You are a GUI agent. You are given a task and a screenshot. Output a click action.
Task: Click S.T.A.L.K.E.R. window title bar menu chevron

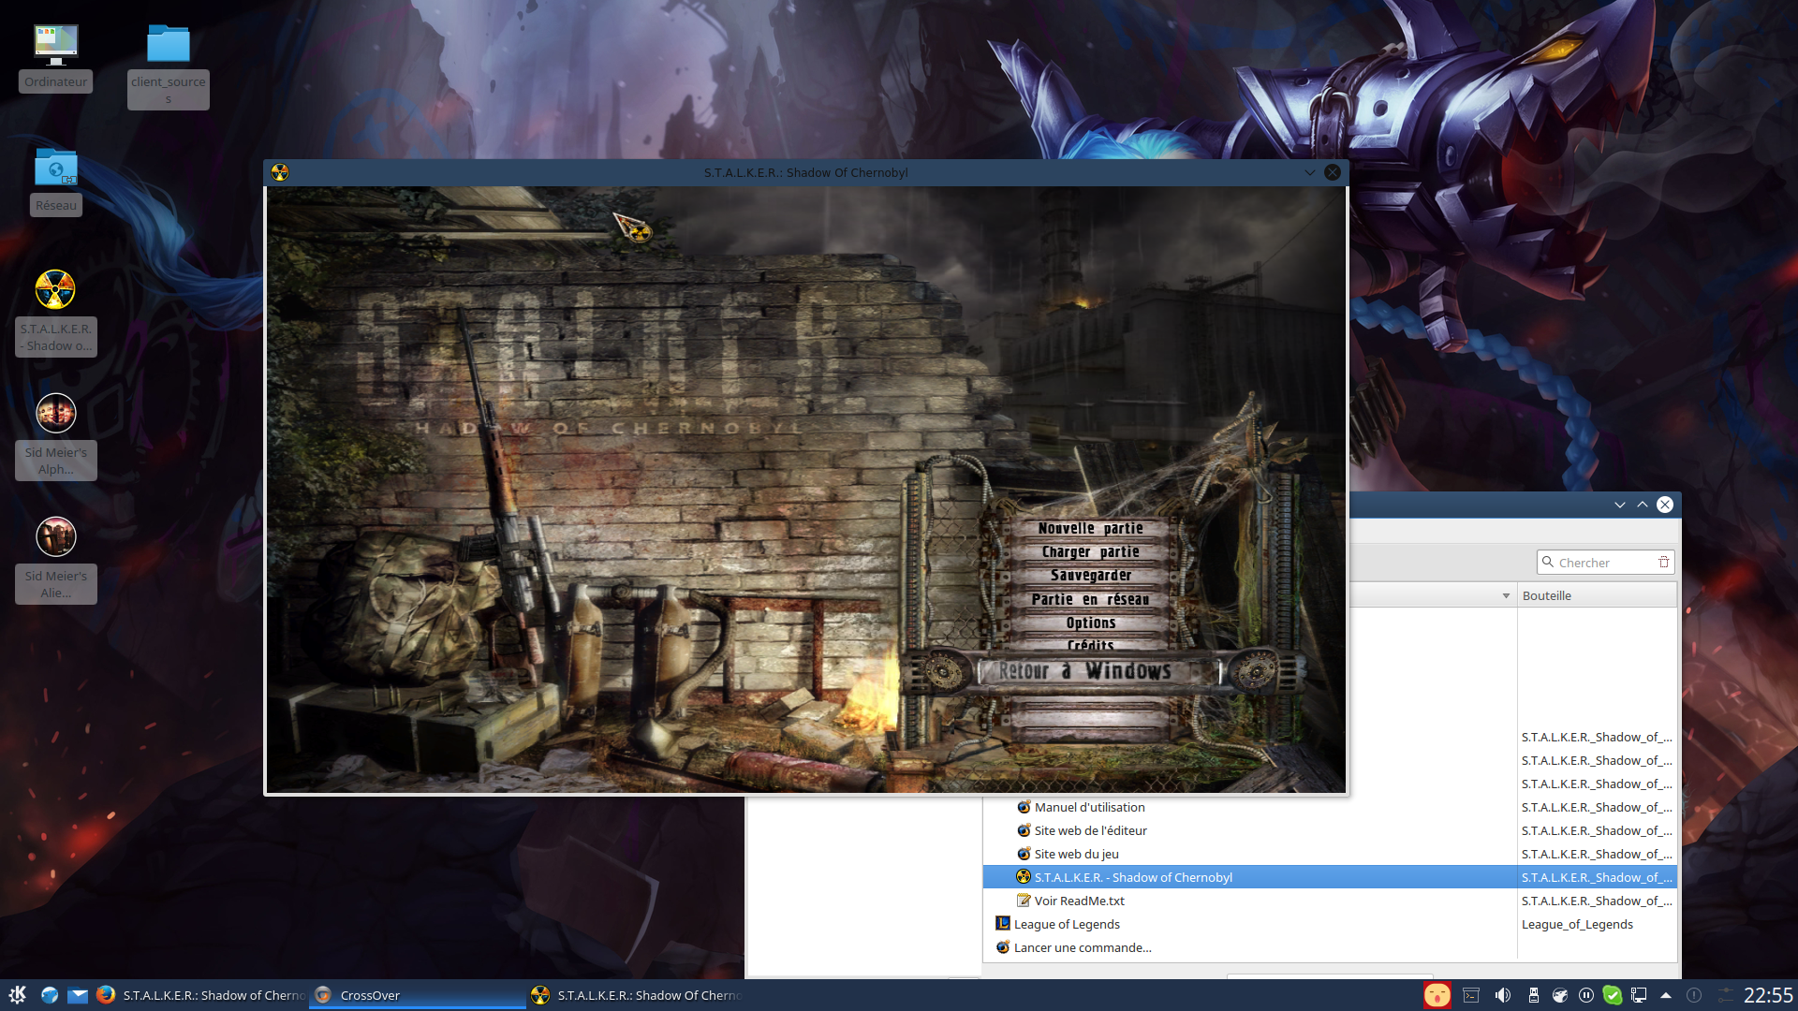[1309, 172]
